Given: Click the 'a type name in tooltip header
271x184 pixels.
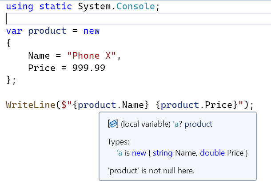Looking at the screenshot, I should [x=175, y=124].
